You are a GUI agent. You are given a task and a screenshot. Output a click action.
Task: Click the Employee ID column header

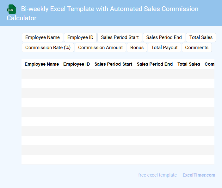click(77, 64)
